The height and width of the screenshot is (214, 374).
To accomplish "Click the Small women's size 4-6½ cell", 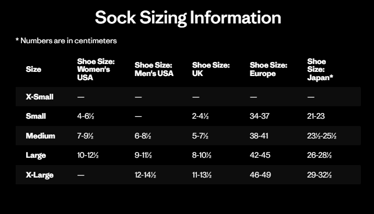I will tap(86, 117).
